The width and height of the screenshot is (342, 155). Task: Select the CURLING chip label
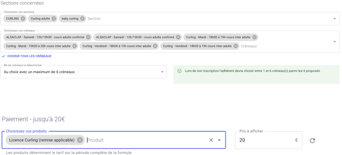tap(13, 18)
